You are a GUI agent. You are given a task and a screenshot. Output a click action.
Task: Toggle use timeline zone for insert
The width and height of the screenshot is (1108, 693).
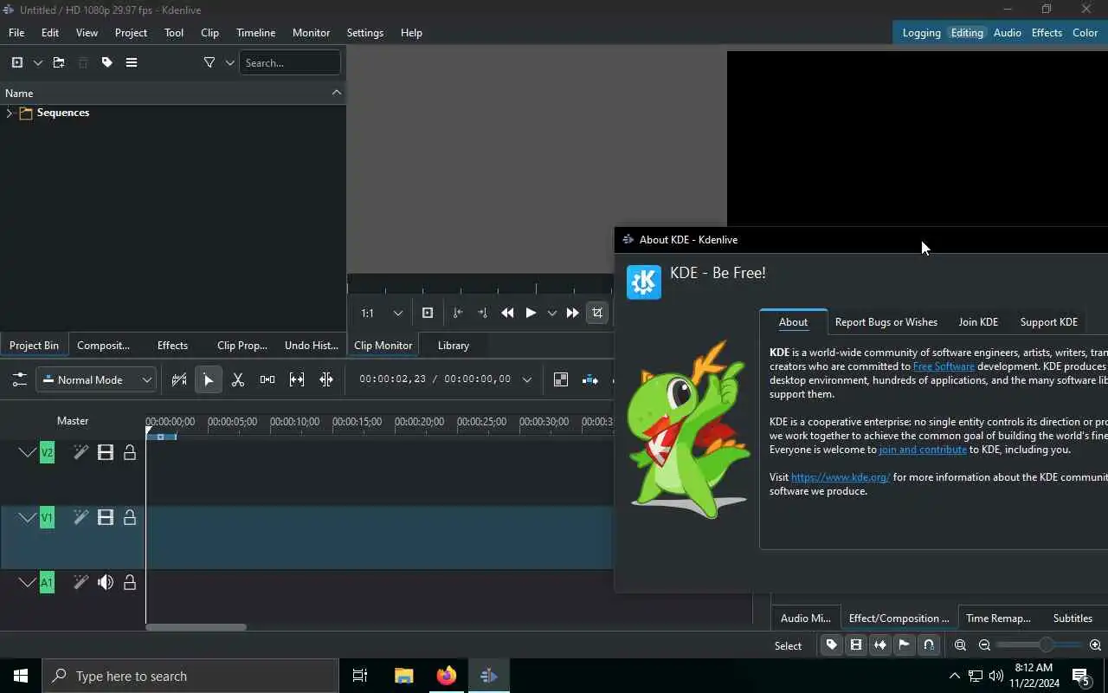[x=179, y=379]
